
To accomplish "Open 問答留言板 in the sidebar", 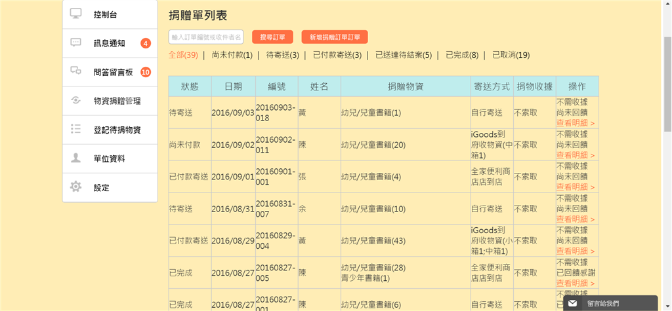I will click(x=110, y=72).
